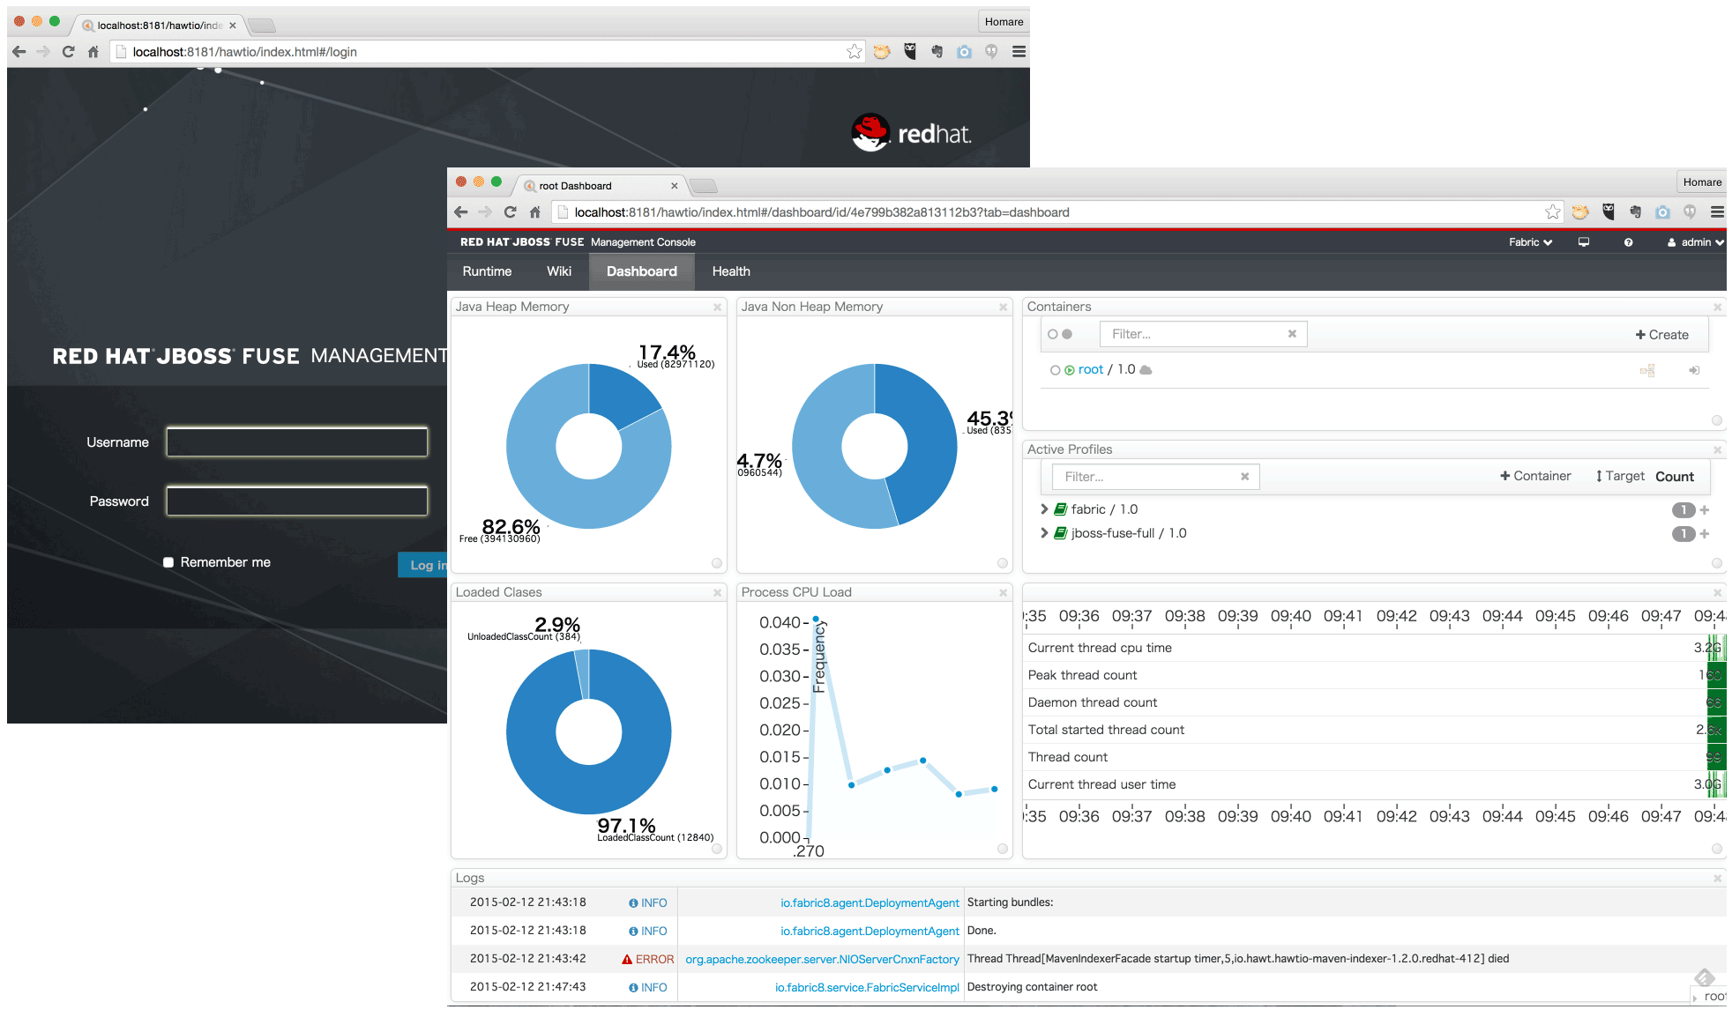This screenshot has width=1732, height=1017.
Task: Click into the Password field
Action: (x=297, y=501)
